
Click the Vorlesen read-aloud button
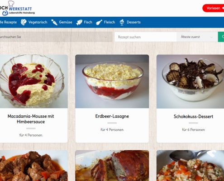coord(213,8)
